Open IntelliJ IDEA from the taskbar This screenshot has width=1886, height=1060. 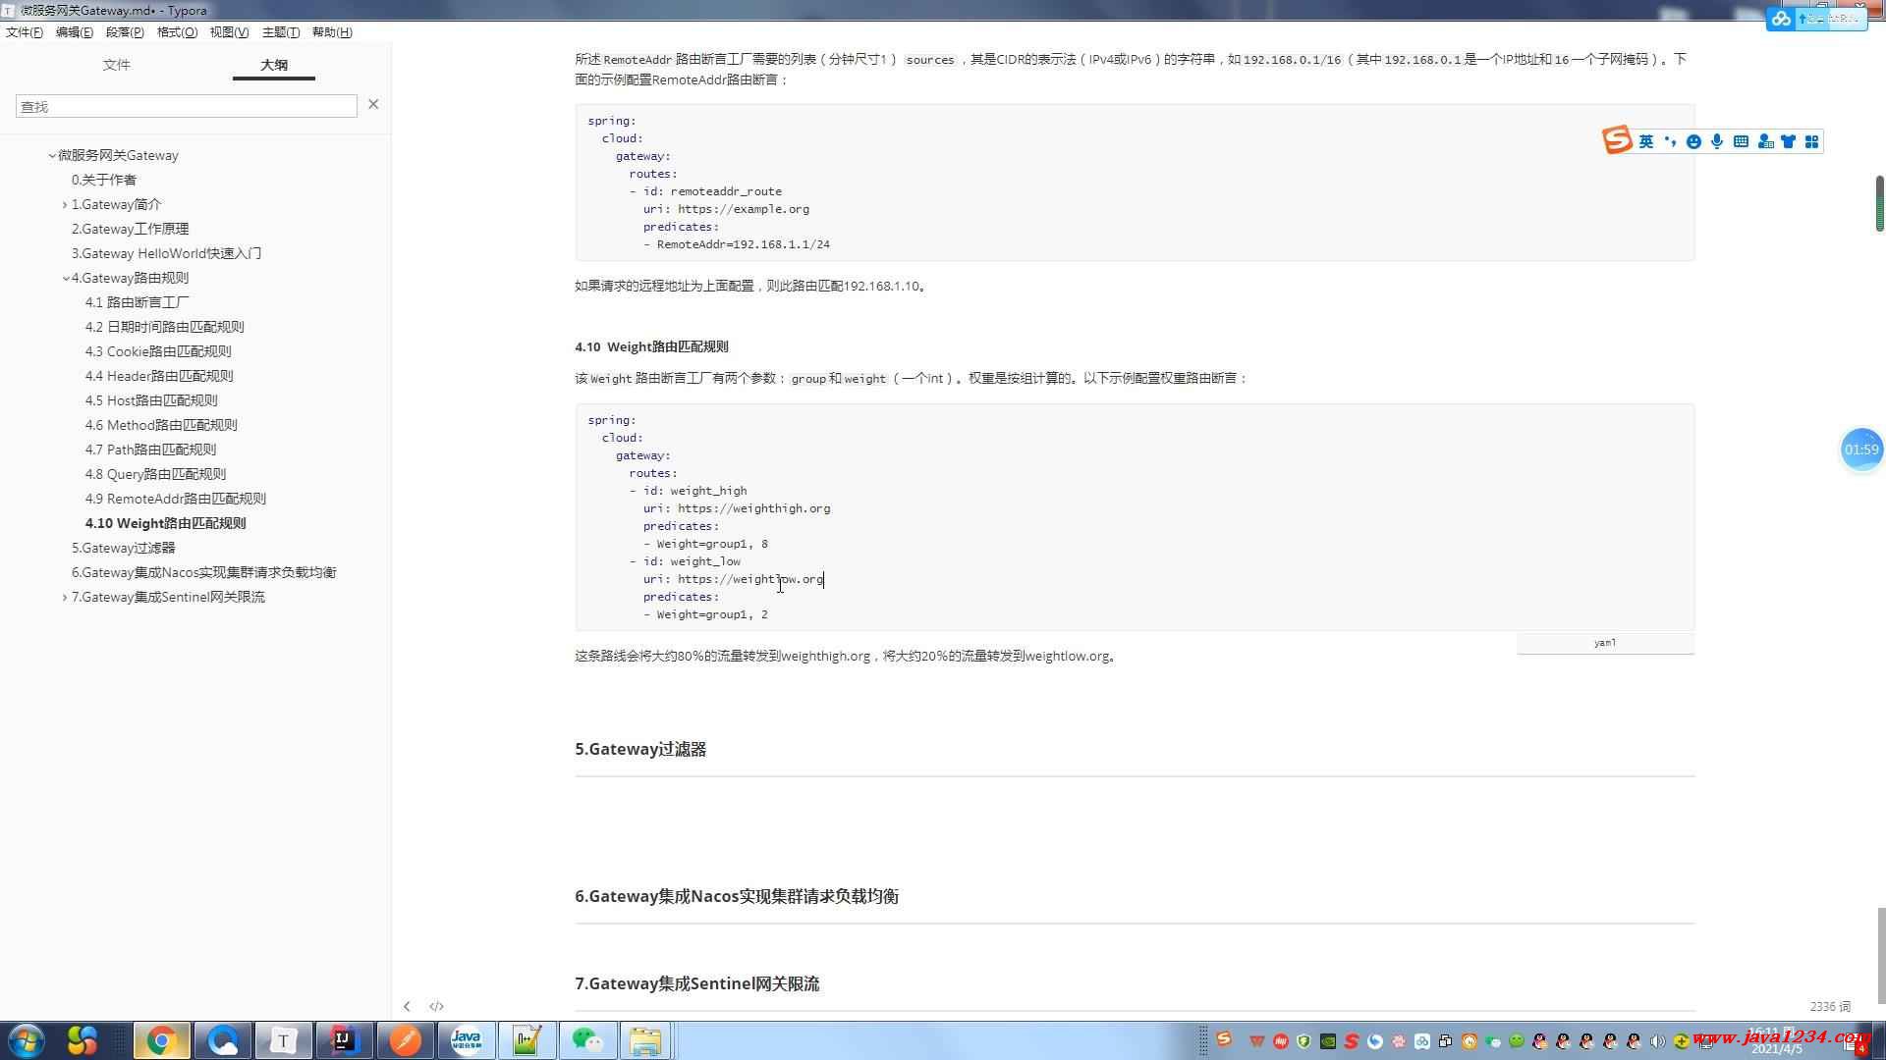[x=344, y=1040]
